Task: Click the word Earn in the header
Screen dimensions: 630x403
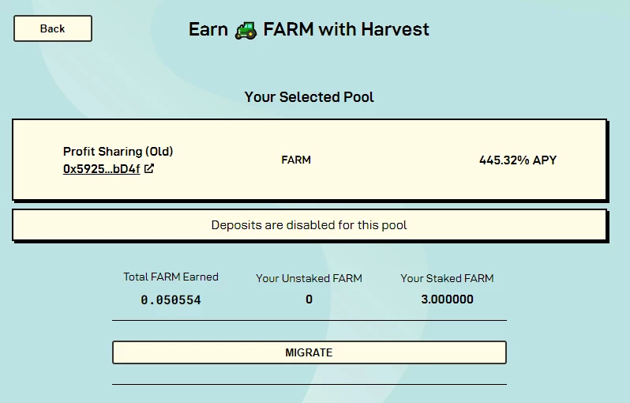Action: point(208,29)
